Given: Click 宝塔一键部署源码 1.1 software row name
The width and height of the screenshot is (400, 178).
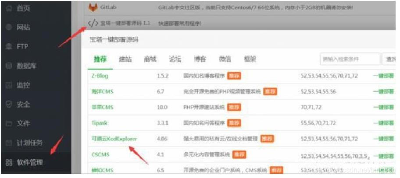Looking at the screenshot, I should [125, 23].
